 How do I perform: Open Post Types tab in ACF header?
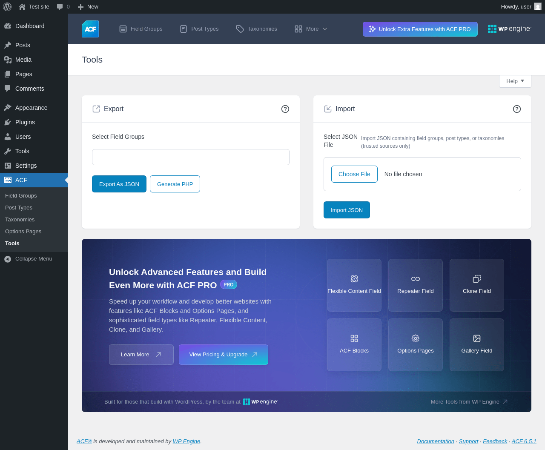(x=199, y=29)
